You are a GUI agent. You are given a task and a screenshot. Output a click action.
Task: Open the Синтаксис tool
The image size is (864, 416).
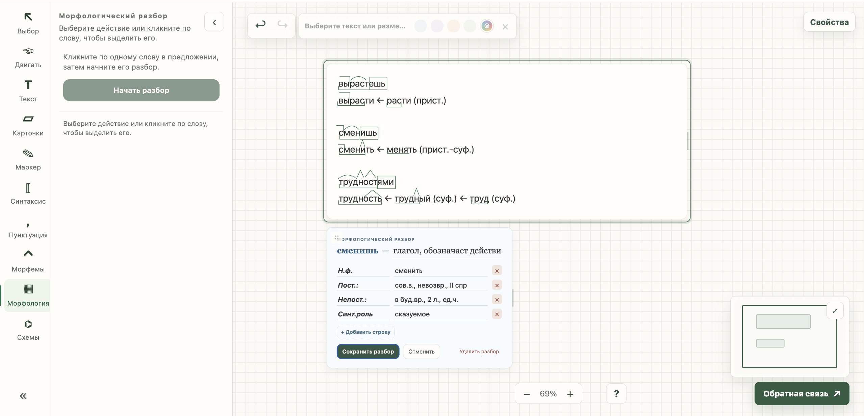coord(28,193)
